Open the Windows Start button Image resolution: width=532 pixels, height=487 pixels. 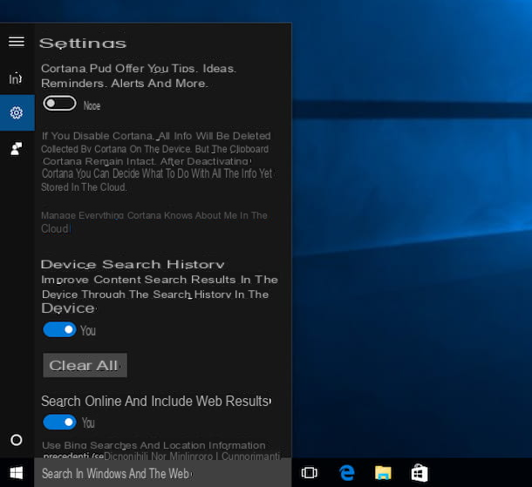pyautogui.click(x=17, y=473)
